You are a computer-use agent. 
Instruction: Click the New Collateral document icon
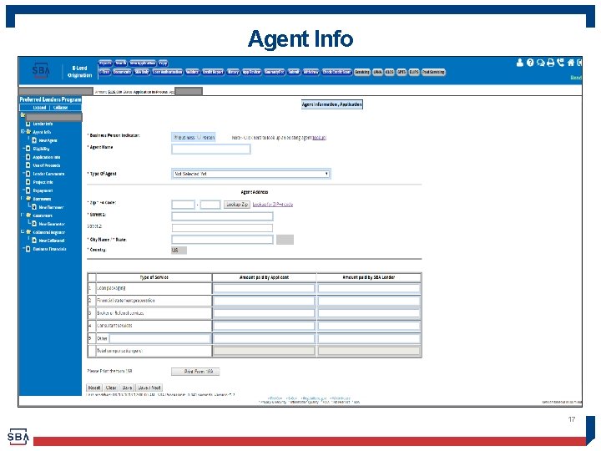[34, 241]
